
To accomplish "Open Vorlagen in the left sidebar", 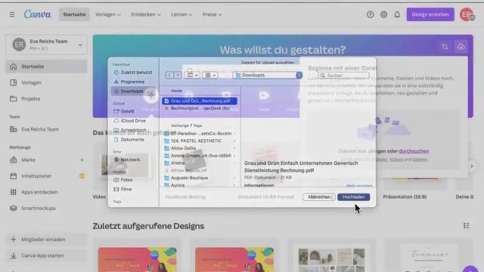I will tap(46, 82).
